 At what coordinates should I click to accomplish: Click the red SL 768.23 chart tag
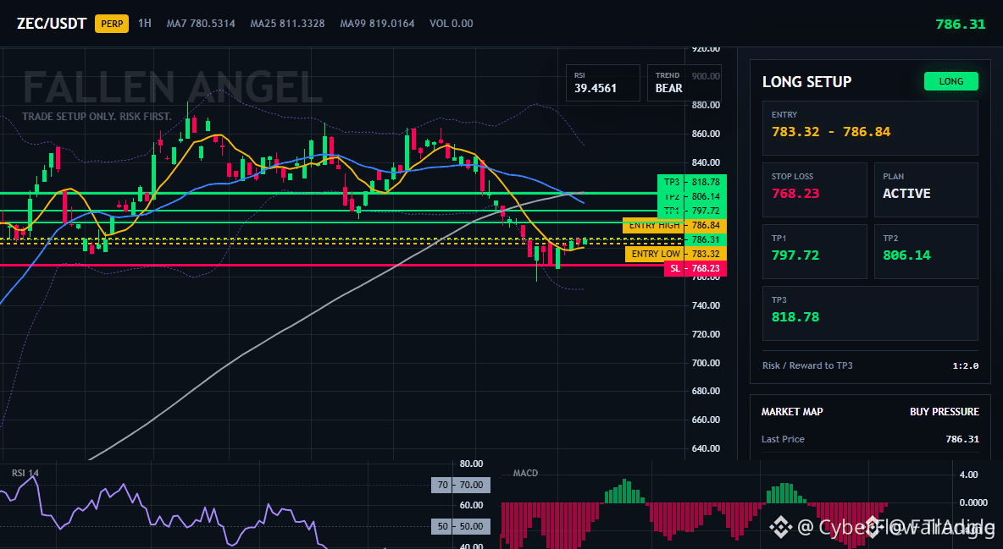(x=695, y=269)
